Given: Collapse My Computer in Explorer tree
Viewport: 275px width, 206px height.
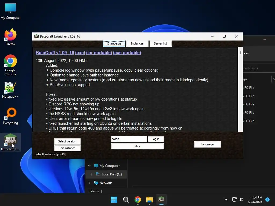Looking at the screenshot, I should 89,165.
